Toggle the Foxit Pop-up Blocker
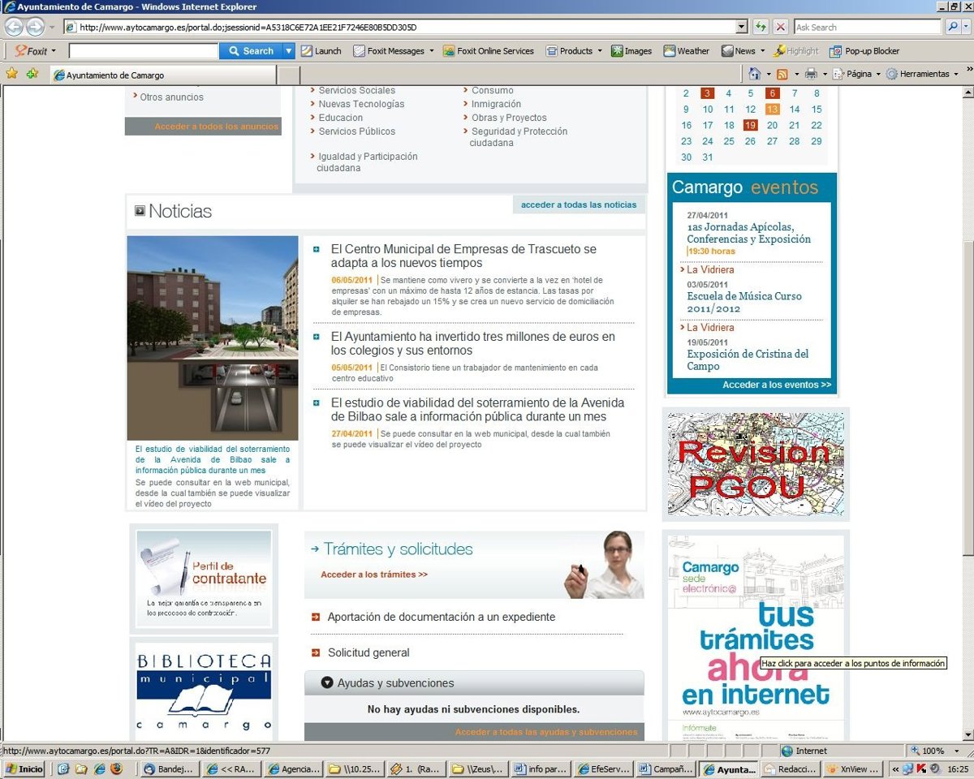 (864, 50)
